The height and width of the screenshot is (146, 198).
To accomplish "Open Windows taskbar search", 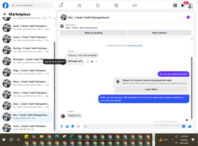I will [11, 140].
